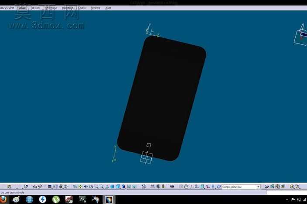
Task: Click the What's This help arrow icon
Action: [x=26, y=187]
